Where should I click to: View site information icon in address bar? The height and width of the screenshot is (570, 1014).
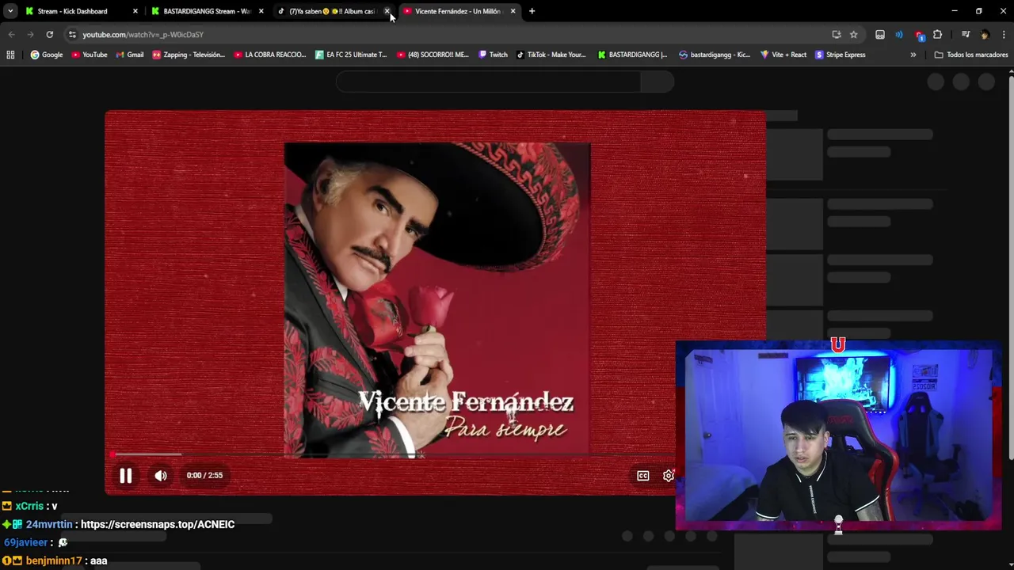[x=72, y=34]
